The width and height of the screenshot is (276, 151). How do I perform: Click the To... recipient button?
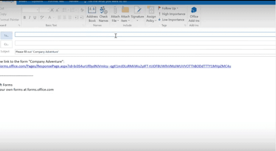(x=7, y=35)
